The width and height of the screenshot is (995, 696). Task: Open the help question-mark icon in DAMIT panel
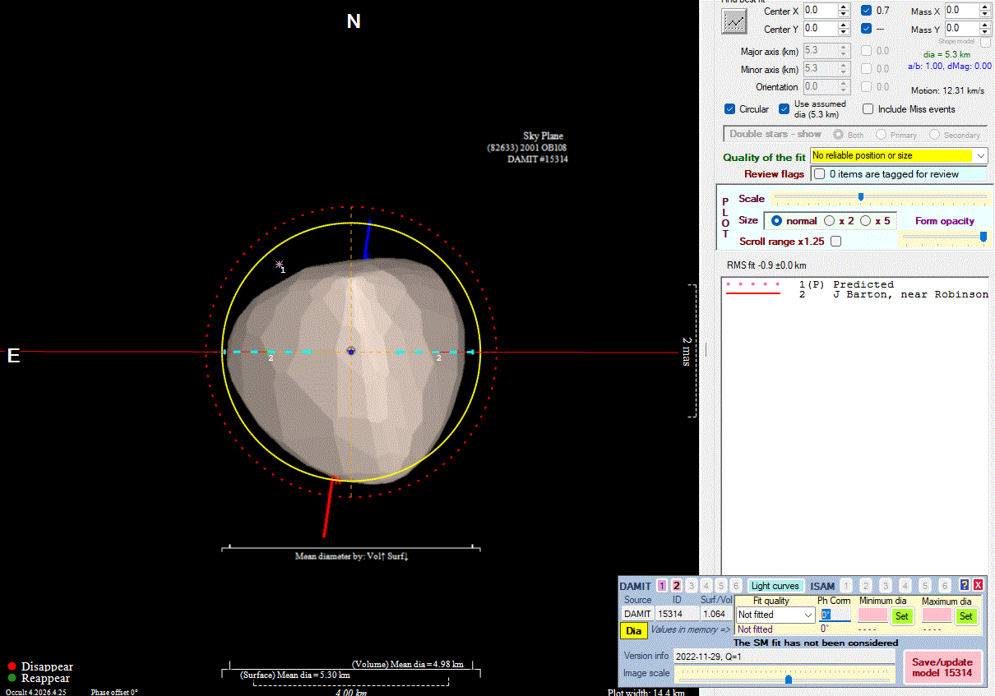[x=965, y=585]
